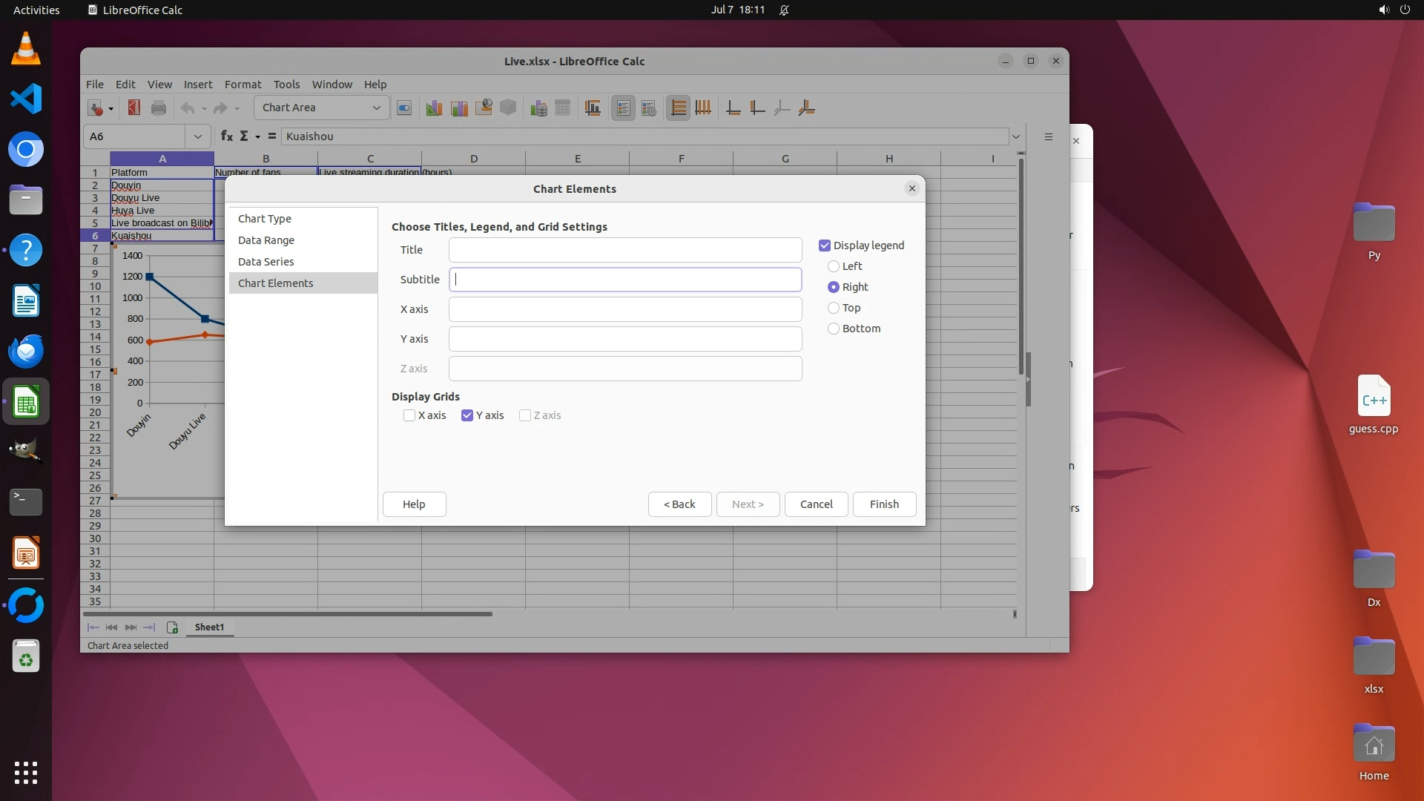Click the Vertical Grids toolbar icon
The height and width of the screenshot is (801, 1424).
click(x=703, y=108)
